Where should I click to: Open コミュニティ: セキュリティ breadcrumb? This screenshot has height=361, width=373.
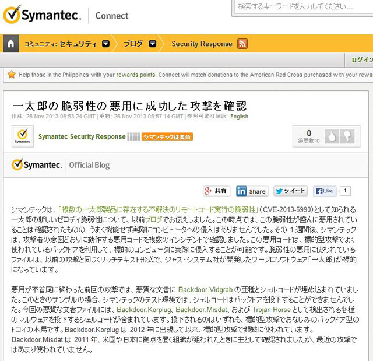61,44
